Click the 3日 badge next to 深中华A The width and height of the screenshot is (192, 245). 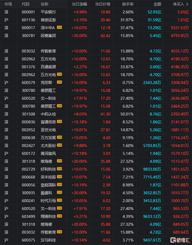pyautogui.click(x=59, y=27)
